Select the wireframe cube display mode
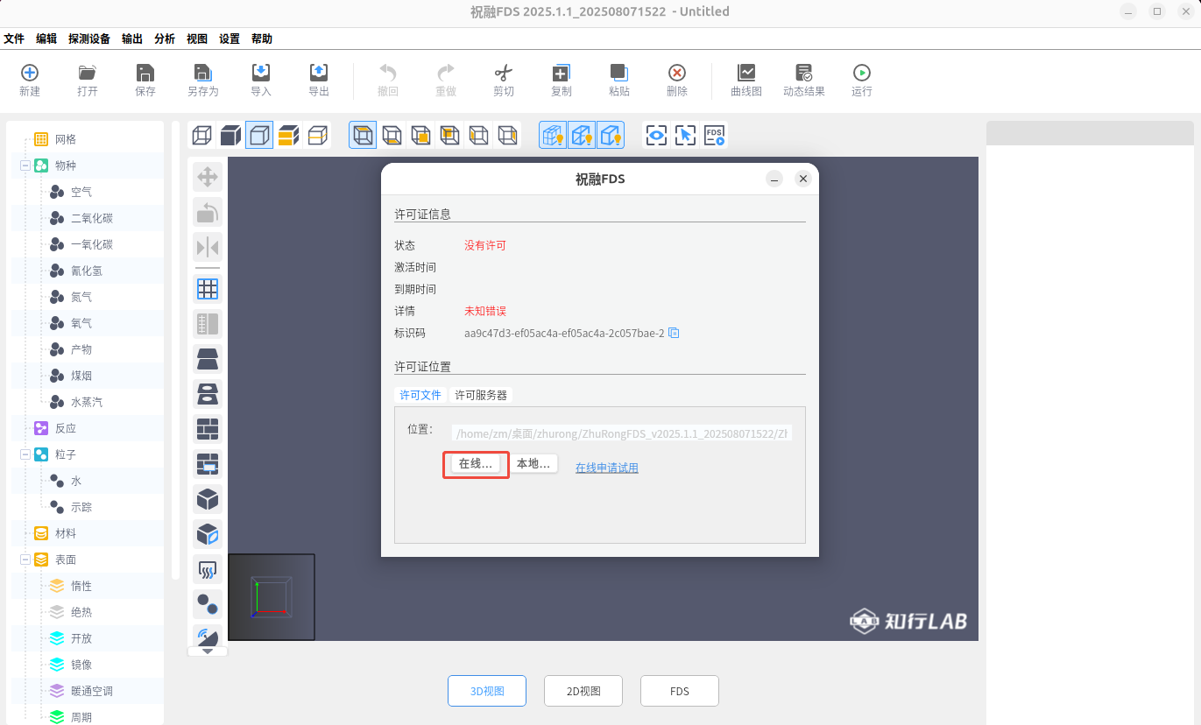Image resolution: width=1201 pixels, height=725 pixels. point(201,135)
